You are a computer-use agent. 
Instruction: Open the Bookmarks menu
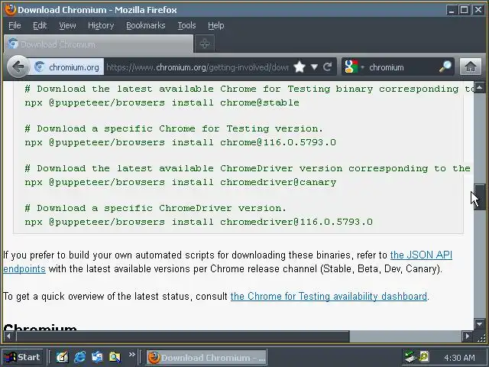coord(146,25)
